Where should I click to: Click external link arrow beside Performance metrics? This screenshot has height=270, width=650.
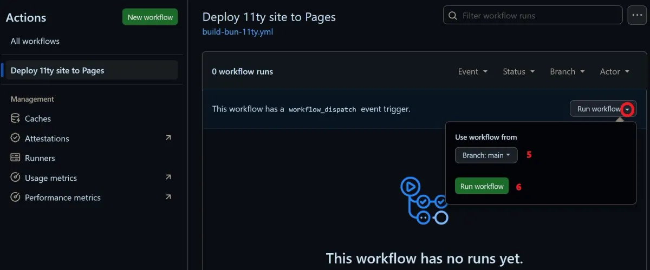pyautogui.click(x=168, y=197)
